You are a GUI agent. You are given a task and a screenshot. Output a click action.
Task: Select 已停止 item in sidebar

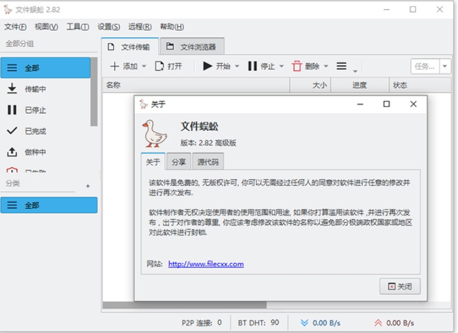[35, 110]
